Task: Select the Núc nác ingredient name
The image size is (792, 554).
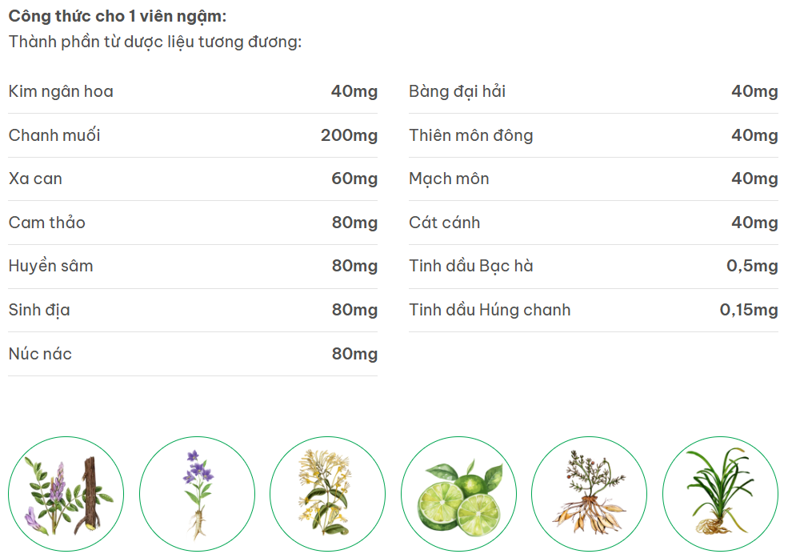Action: click(x=41, y=354)
